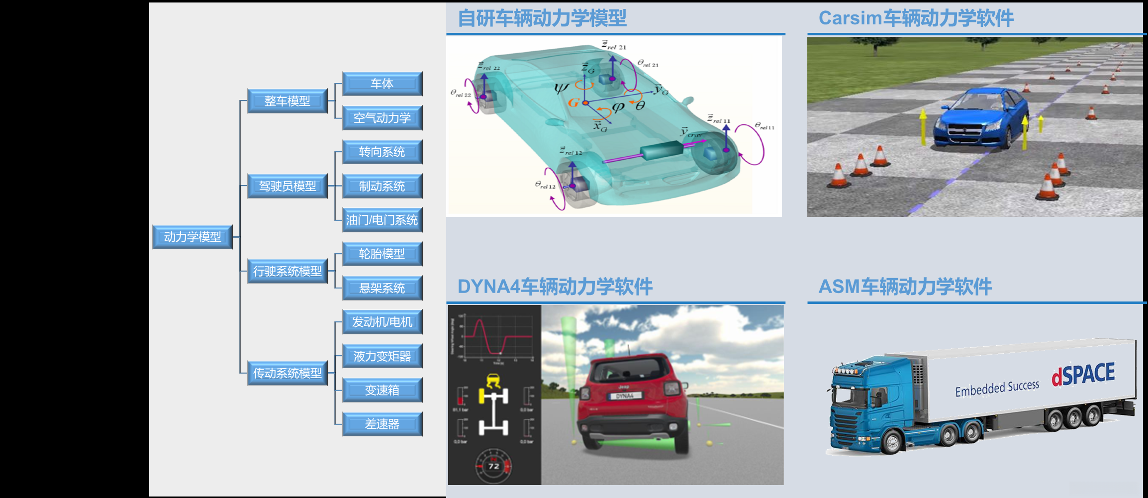The height and width of the screenshot is (498, 1148).
Task: Click the 车体 leaf box
Action: (383, 84)
